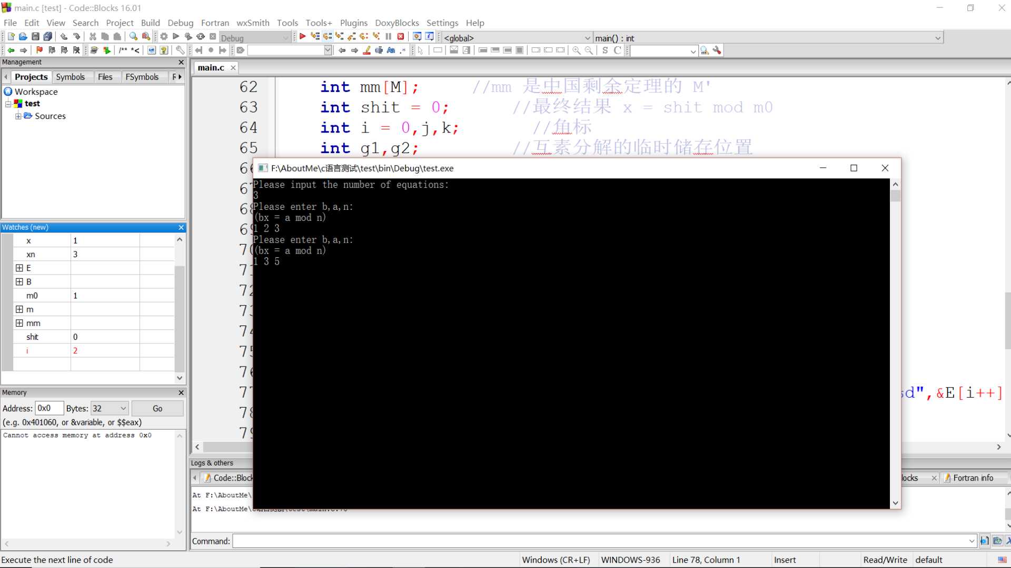Expand watch variable mm
Image resolution: width=1011 pixels, height=568 pixels.
click(19, 323)
